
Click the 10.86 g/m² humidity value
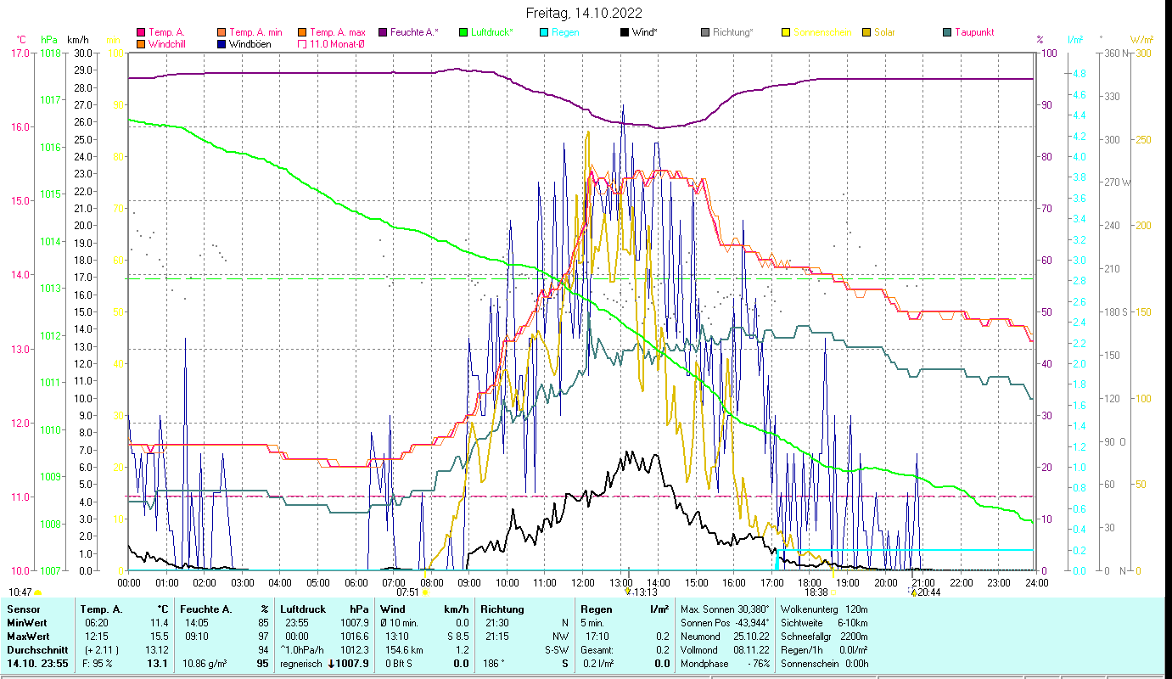[x=205, y=664]
